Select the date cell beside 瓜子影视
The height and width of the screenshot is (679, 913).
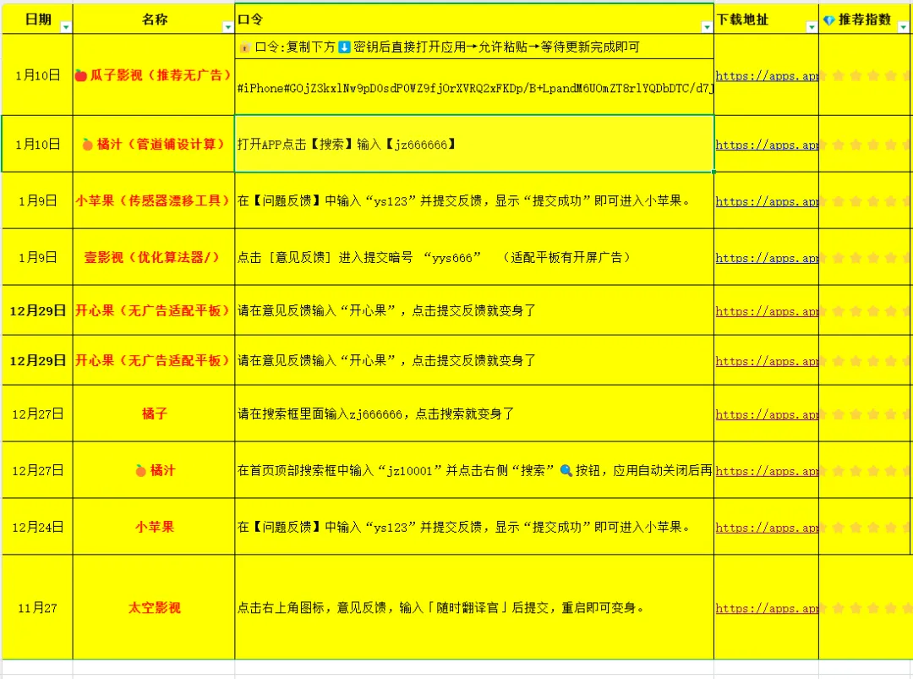coord(37,74)
